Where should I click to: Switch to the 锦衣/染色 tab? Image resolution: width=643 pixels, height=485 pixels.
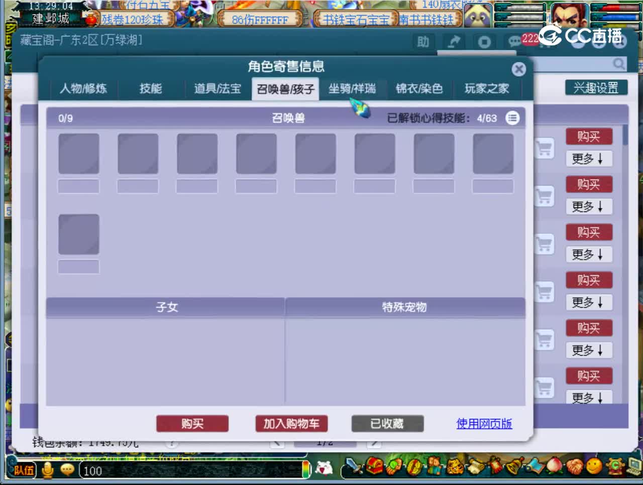coord(419,89)
